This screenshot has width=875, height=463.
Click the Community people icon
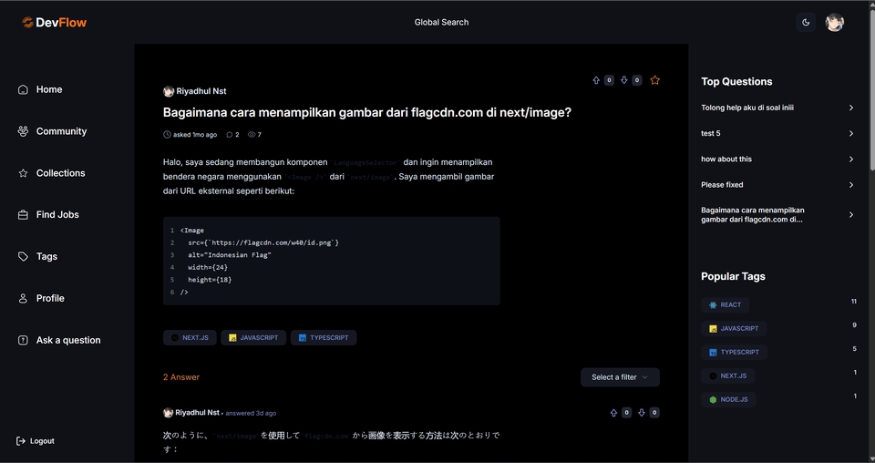tap(23, 131)
